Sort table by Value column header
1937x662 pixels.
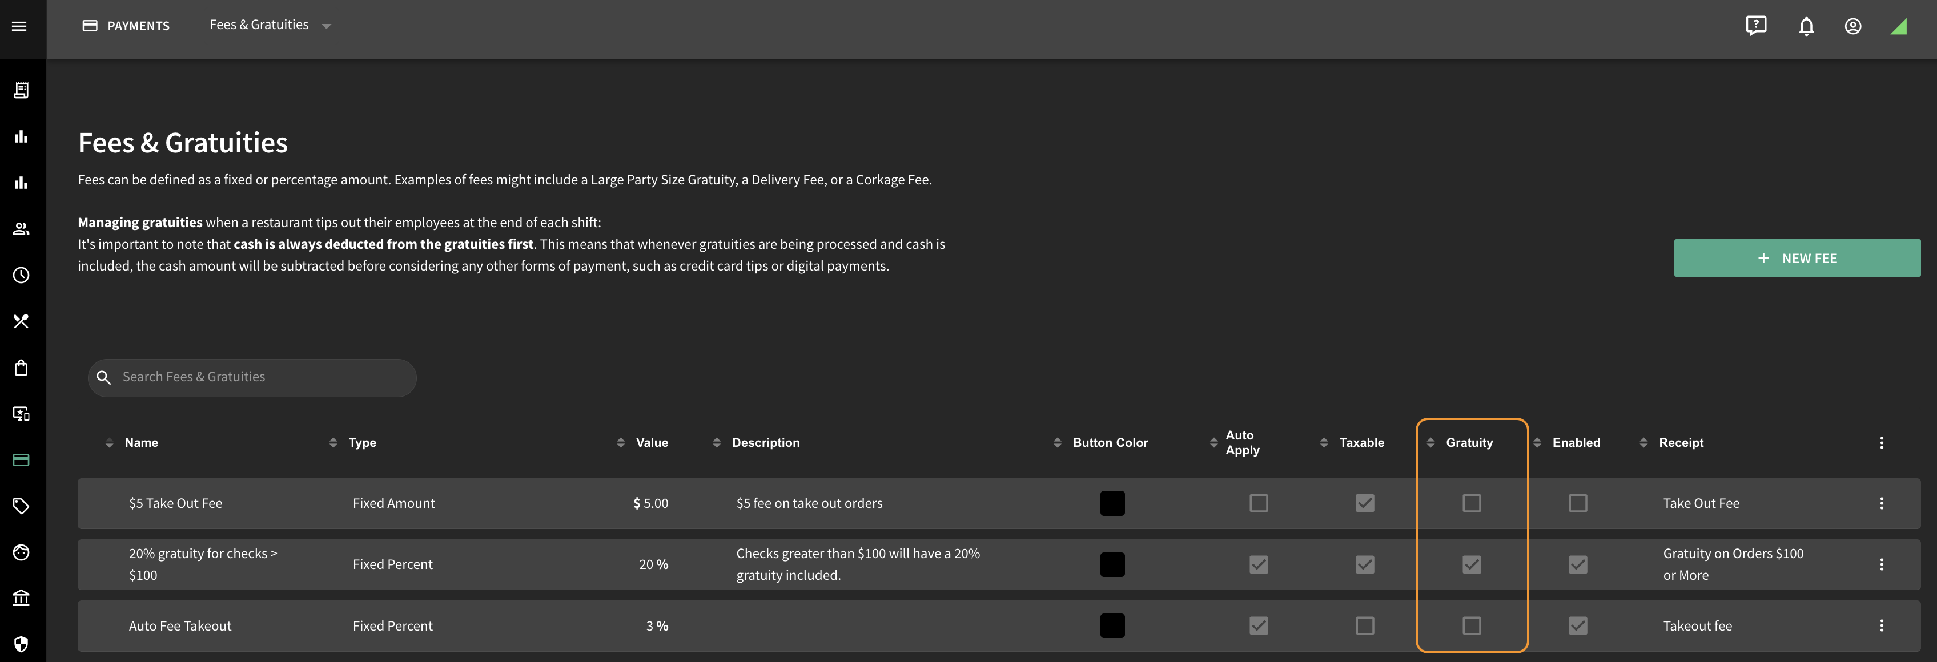coord(651,443)
